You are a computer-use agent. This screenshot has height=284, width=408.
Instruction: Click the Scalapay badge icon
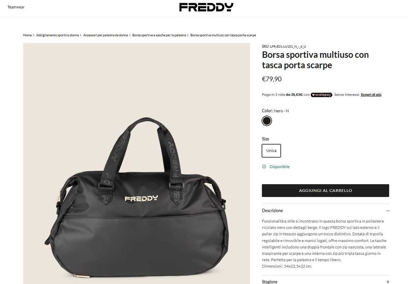pyautogui.click(x=322, y=95)
